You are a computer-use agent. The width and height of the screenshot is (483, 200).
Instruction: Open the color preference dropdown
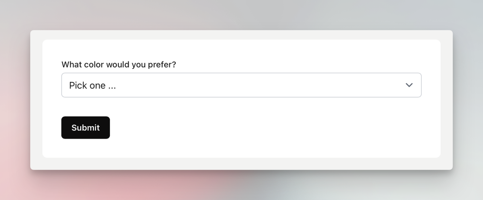pos(241,85)
